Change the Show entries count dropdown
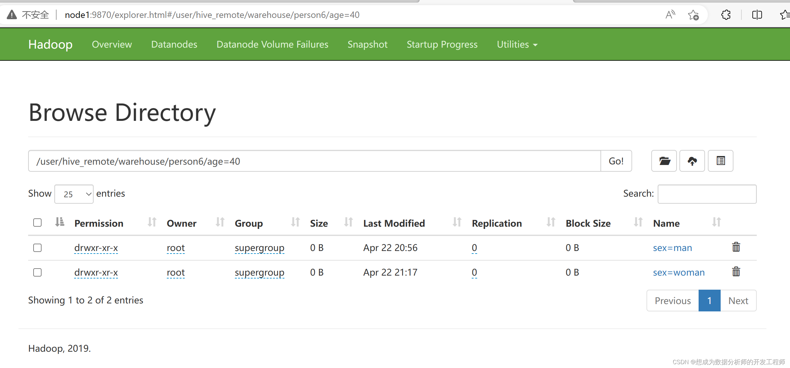Viewport: 790px width, 368px height. (x=74, y=194)
